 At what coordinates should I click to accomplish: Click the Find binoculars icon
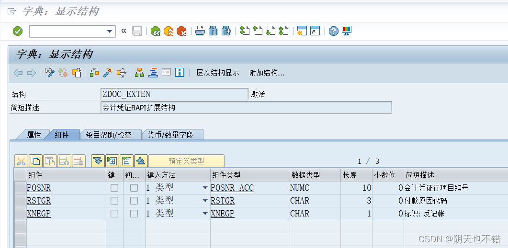[x=213, y=32]
